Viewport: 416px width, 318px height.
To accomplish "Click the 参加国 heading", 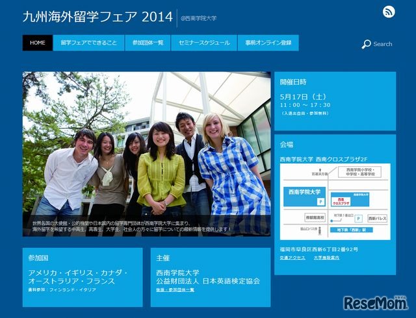I will pyautogui.click(x=38, y=258).
